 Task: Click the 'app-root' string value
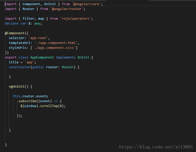(38, 38)
